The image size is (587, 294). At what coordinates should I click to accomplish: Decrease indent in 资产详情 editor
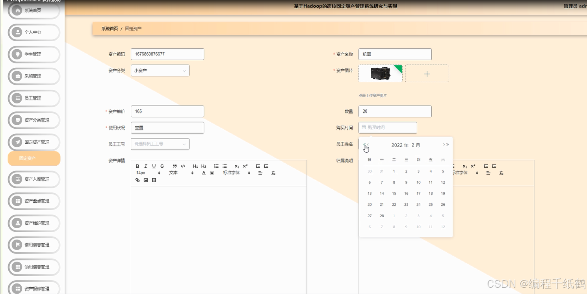258,166
